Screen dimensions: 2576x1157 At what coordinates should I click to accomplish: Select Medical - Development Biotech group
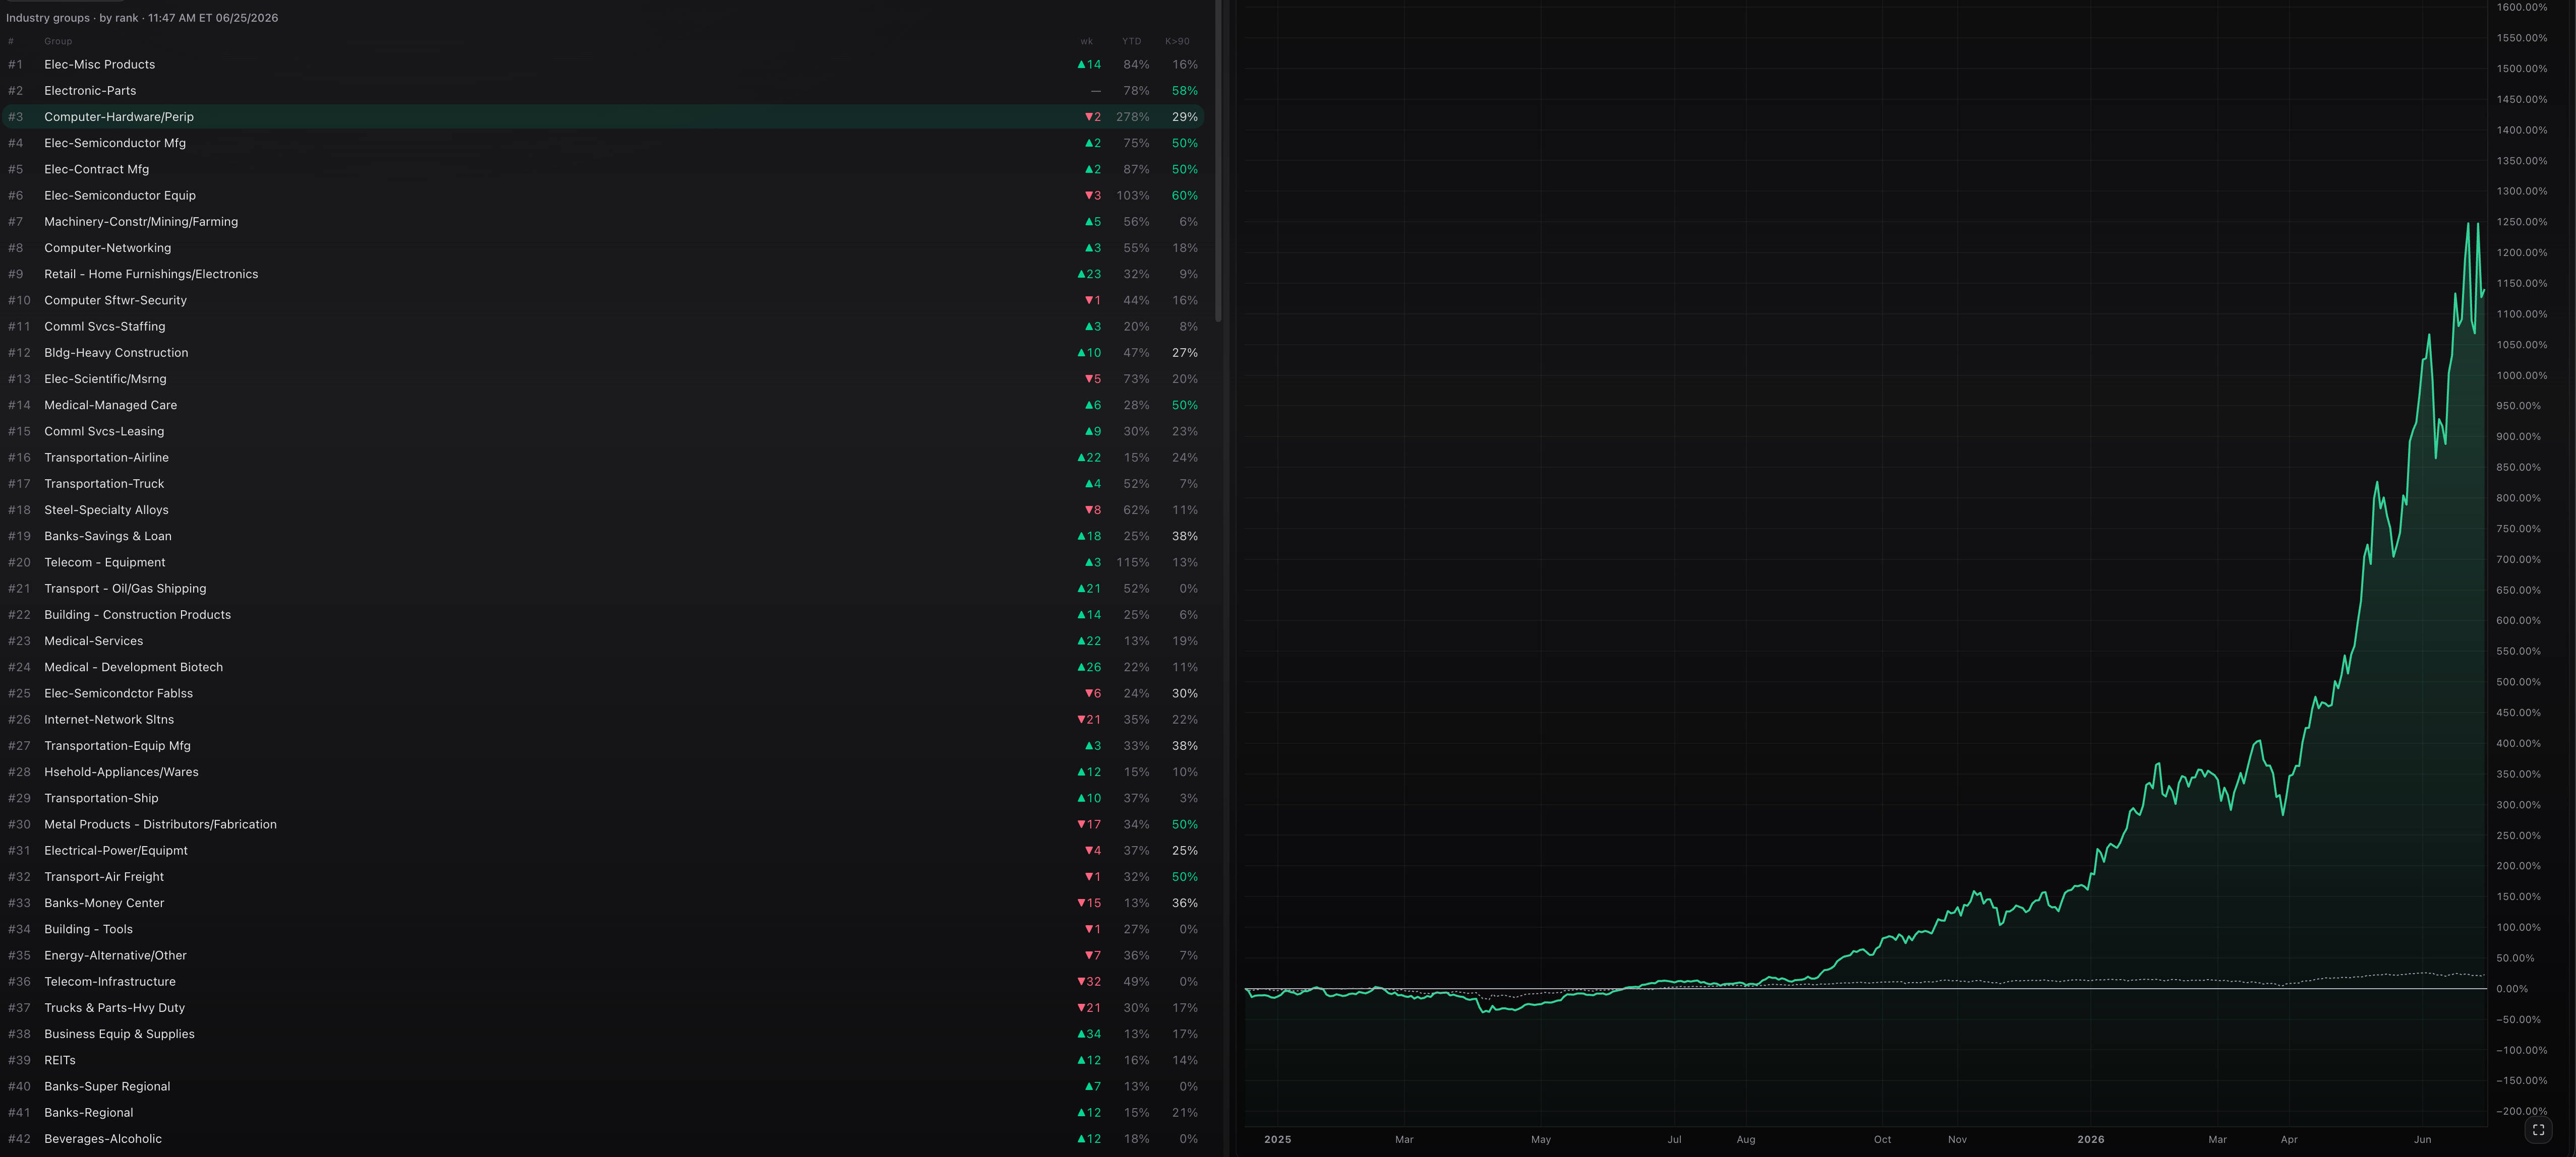603,667
